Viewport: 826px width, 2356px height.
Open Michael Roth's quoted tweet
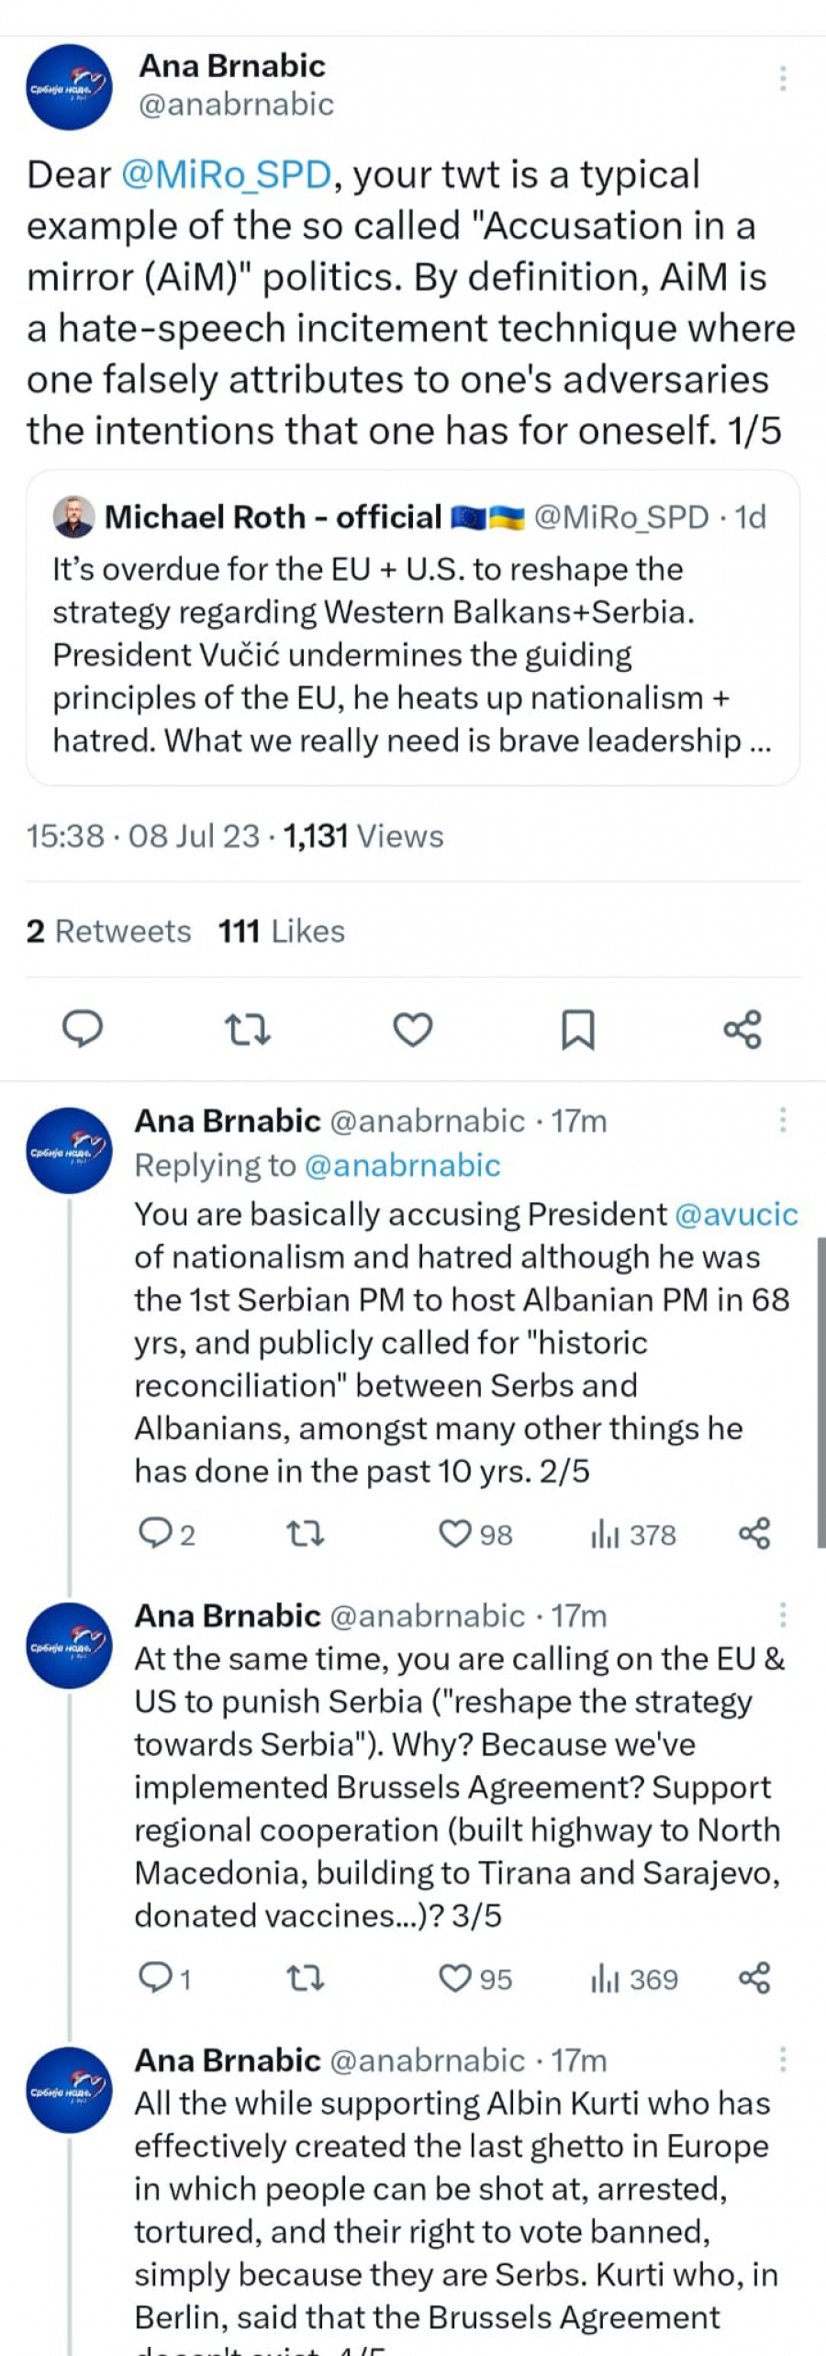pyautogui.click(x=413, y=633)
